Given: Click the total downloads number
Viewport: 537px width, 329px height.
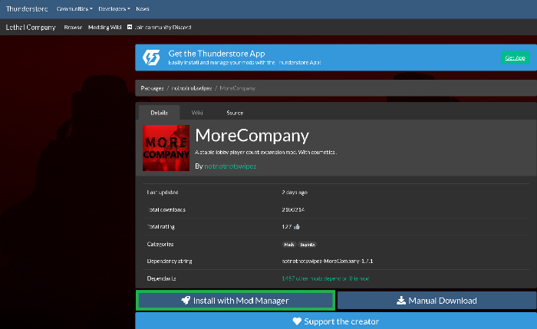Looking at the screenshot, I should 293,209.
